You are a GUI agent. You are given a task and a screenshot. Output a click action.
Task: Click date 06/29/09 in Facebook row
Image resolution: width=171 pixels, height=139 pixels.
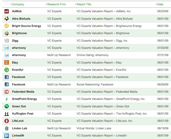(163, 84)
